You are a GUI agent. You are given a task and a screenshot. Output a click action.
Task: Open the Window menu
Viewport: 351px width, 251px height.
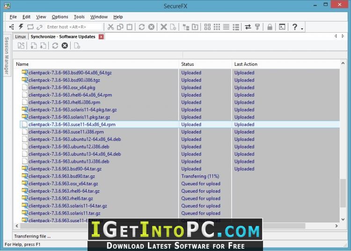click(99, 17)
